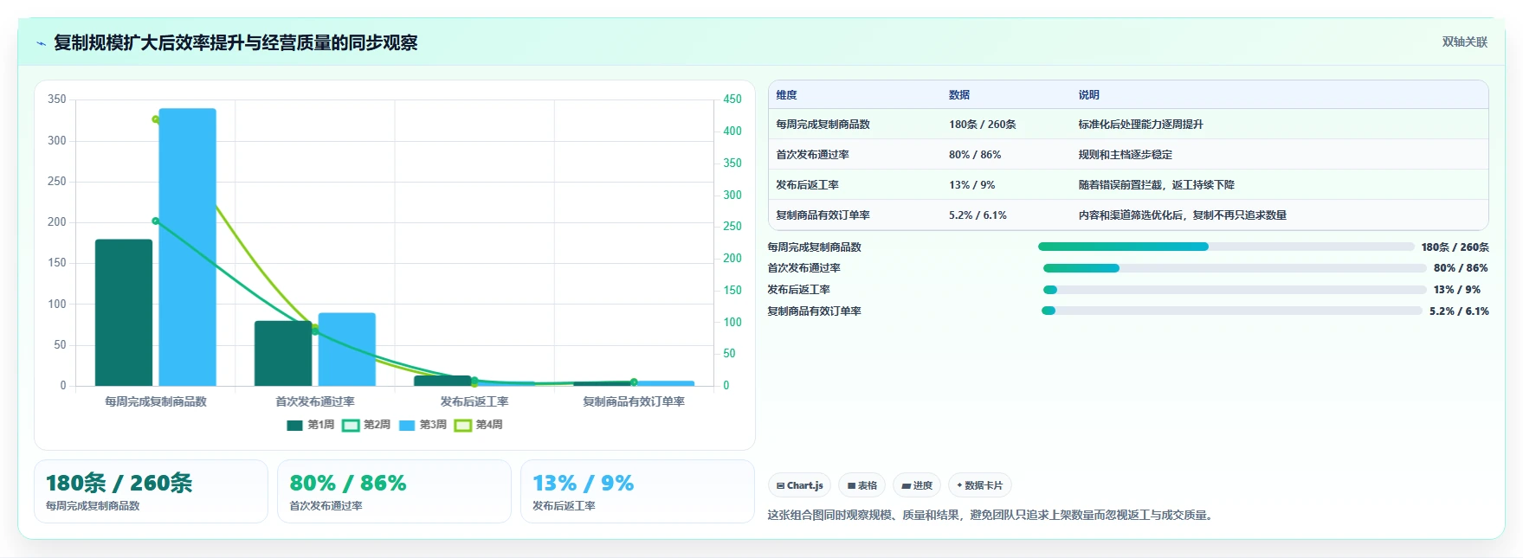This screenshot has width=1523, height=558.
Task: Click 发布后返工率 in the table's third row
Action: coord(807,185)
